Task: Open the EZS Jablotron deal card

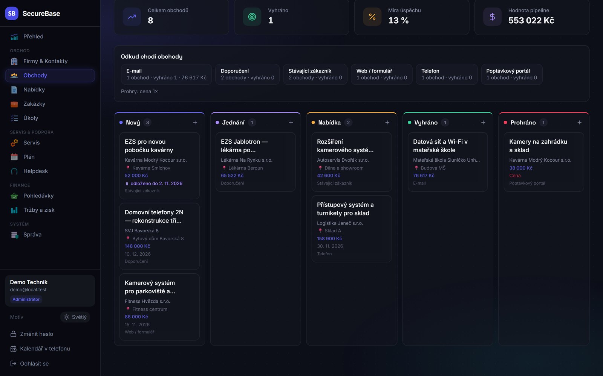Action: [x=256, y=162]
